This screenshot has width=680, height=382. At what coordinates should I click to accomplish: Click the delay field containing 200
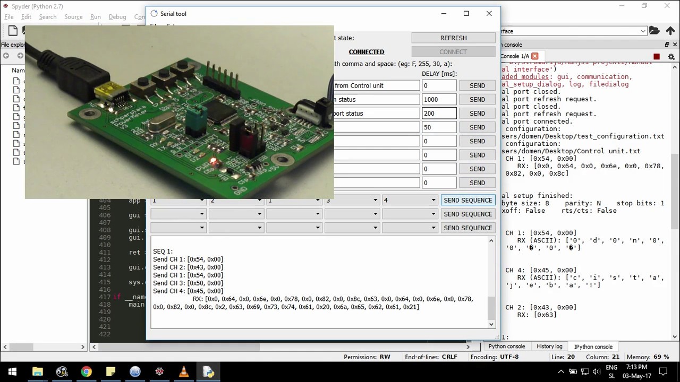[439, 113]
